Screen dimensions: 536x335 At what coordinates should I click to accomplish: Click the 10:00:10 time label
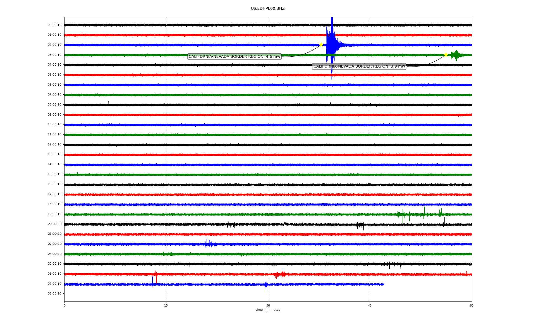point(54,125)
